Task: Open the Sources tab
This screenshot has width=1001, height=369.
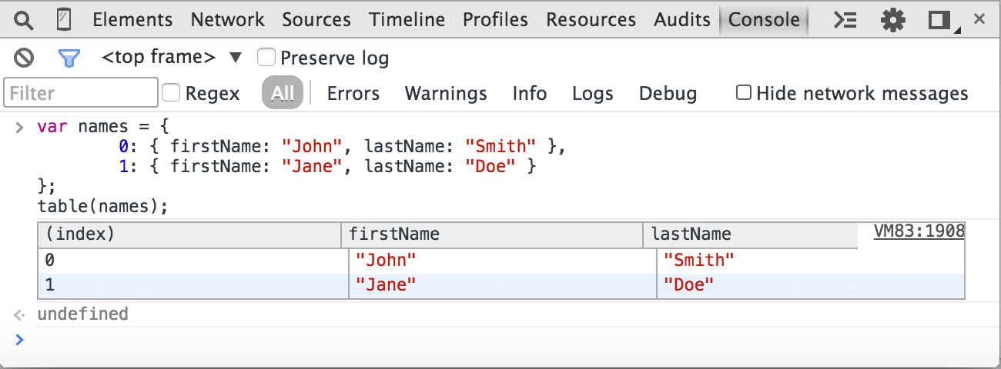Action: [316, 20]
